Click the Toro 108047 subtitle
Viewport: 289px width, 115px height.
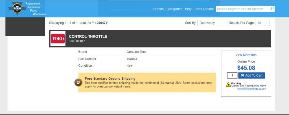77,41
